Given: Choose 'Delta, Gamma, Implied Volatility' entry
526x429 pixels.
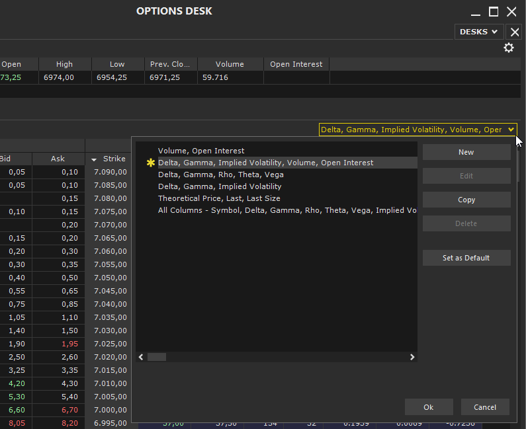Looking at the screenshot, I should 220,186.
